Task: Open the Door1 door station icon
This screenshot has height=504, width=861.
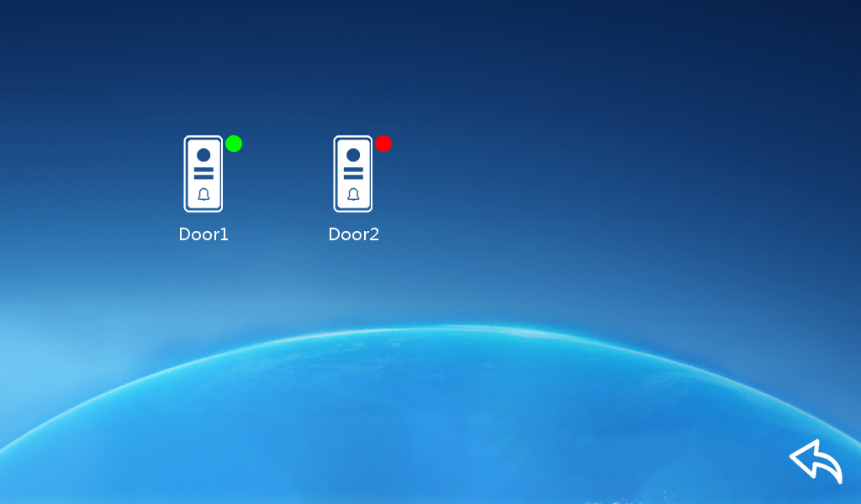Action: coord(203,174)
